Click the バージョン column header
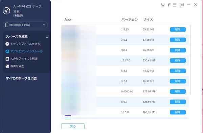The width and height of the screenshot is (203, 133). (x=130, y=19)
